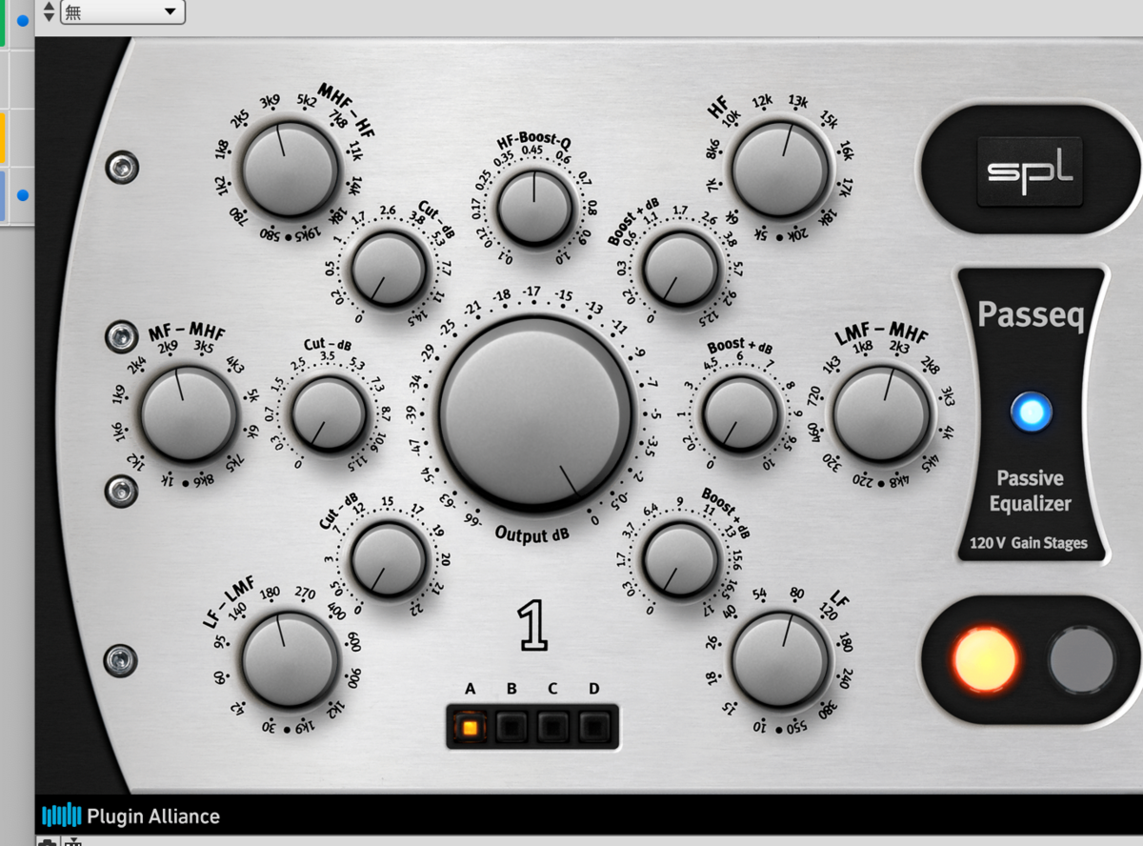Viewport: 1143px width, 846px height.
Task: Click the LF frequency knob
Action: tap(780, 659)
